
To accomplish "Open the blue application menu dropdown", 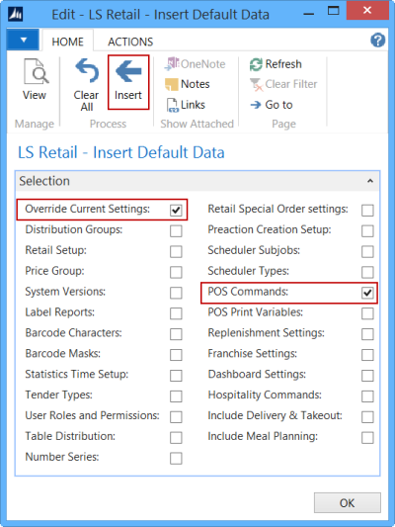I will (x=23, y=40).
